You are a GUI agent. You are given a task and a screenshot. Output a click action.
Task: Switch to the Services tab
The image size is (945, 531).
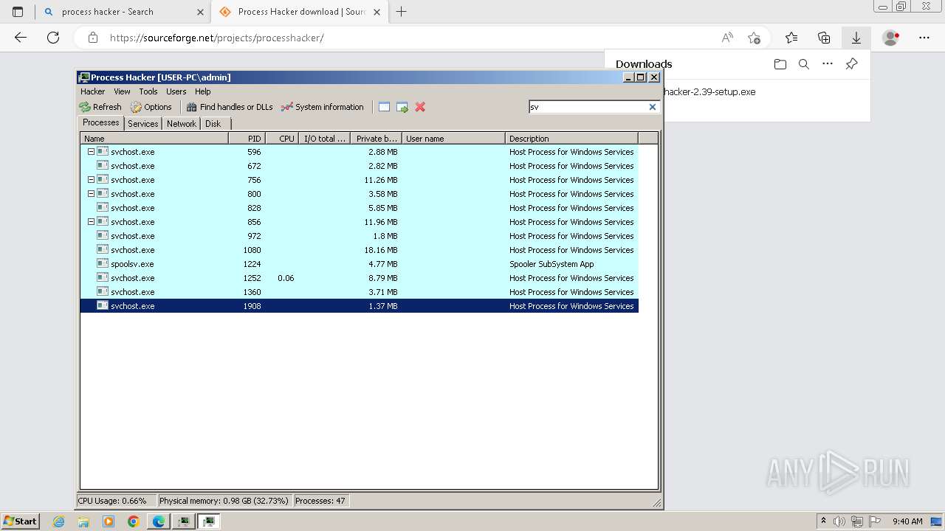point(142,124)
